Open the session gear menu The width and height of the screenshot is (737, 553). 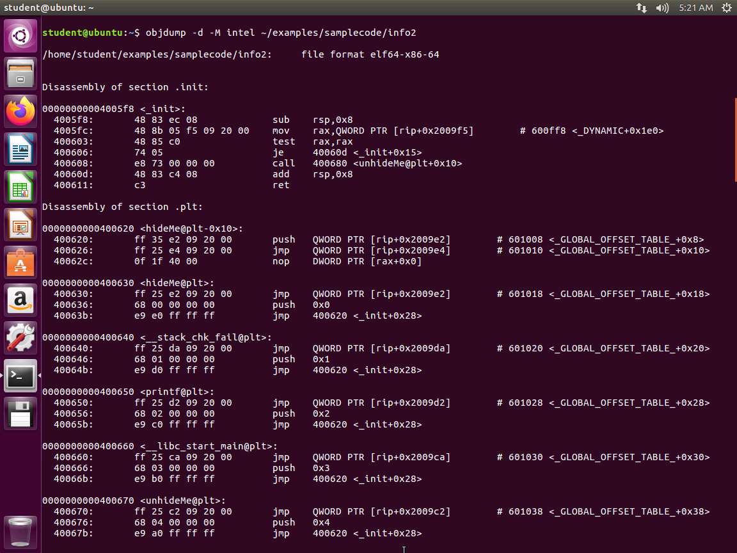point(726,8)
